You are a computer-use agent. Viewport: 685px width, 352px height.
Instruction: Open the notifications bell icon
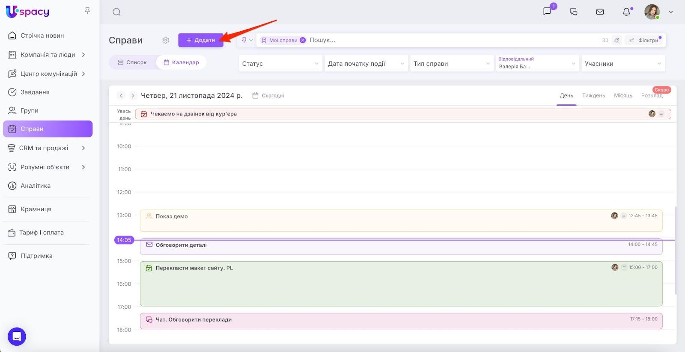pos(626,12)
